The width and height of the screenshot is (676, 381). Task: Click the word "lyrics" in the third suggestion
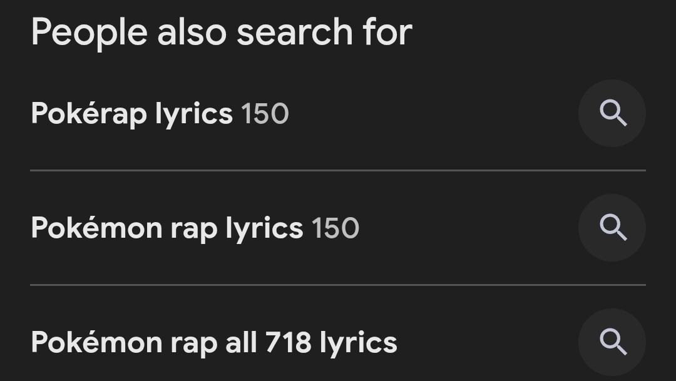point(358,343)
